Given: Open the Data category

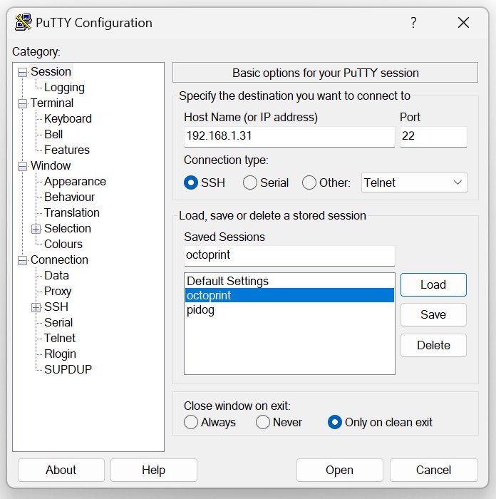Looking at the screenshot, I should pyautogui.click(x=56, y=275).
